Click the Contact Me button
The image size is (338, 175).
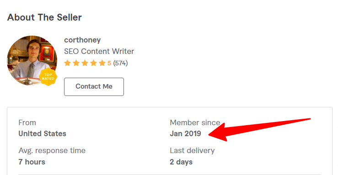94,87
